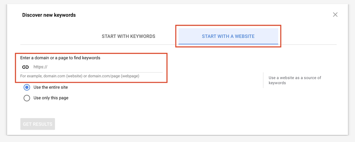Viewport: 355px width, 142px height.
Task: Click the 'Use the entire site' label text
Action: (51, 87)
